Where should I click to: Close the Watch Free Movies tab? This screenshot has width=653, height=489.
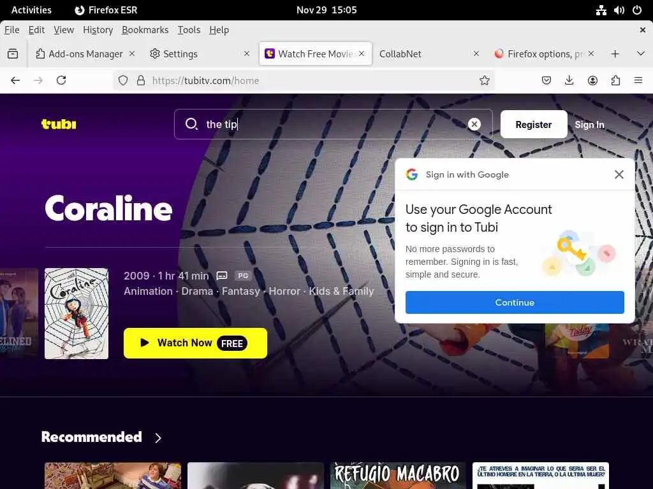[362, 53]
